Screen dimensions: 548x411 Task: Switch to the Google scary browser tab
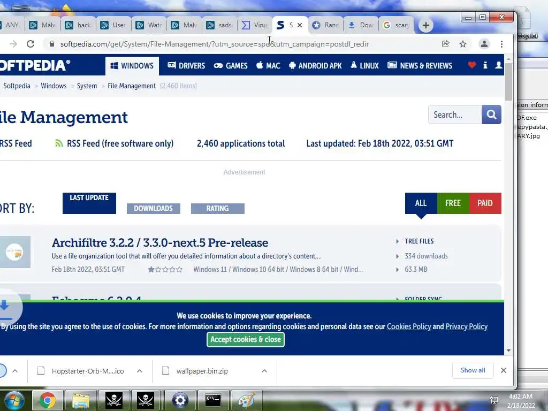pyautogui.click(x=396, y=25)
